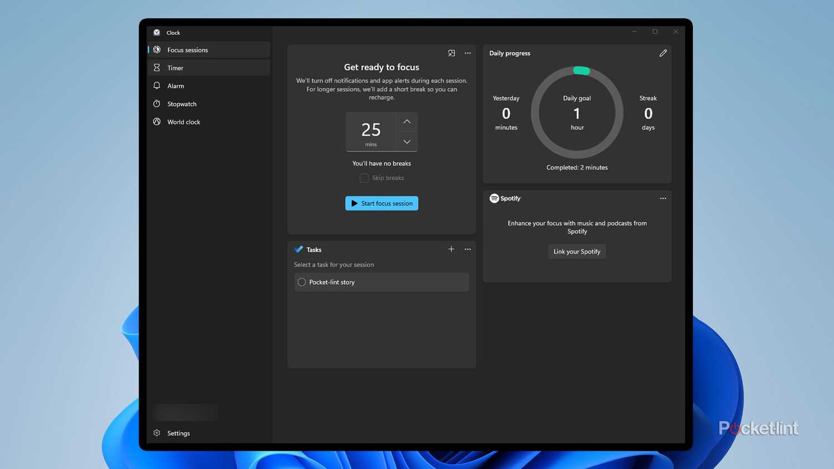Open the Spotify card overflow menu

(x=663, y=198)
